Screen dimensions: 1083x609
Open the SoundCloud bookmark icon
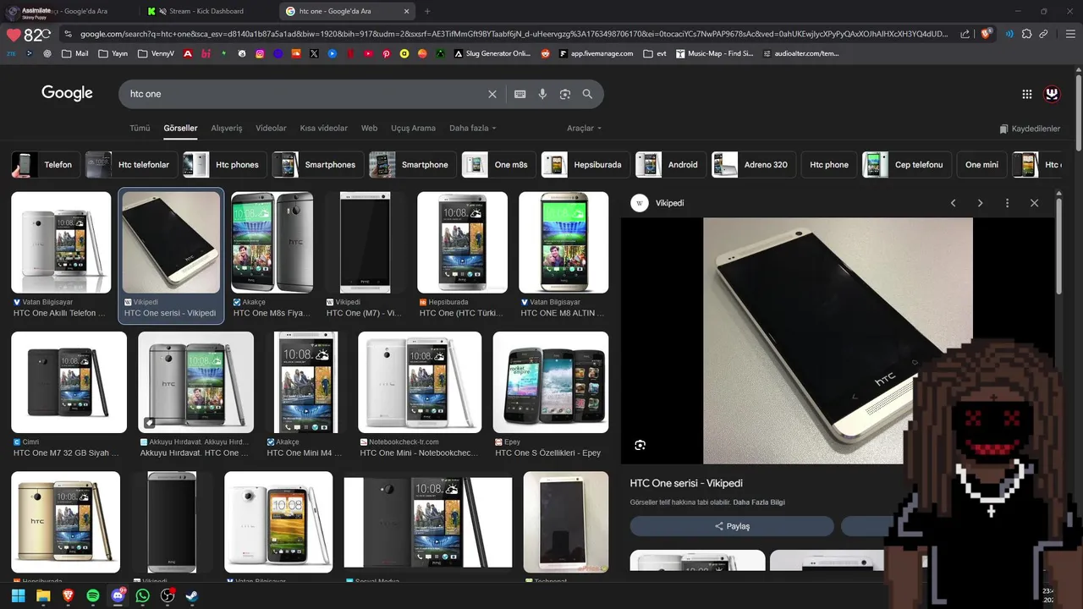tap(296, 53)
